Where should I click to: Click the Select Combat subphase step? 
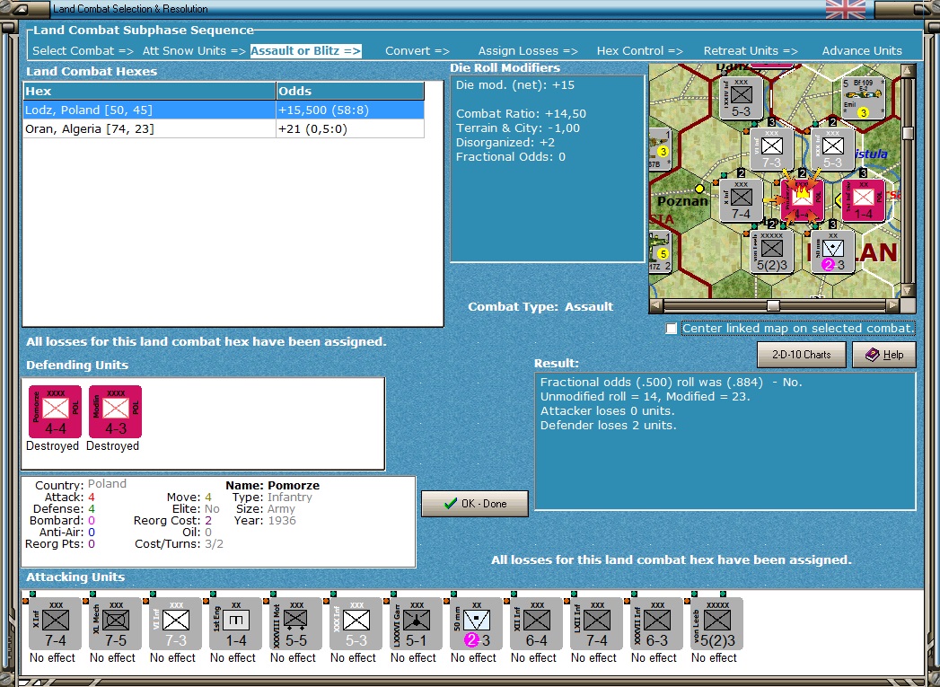coord(83,51)
